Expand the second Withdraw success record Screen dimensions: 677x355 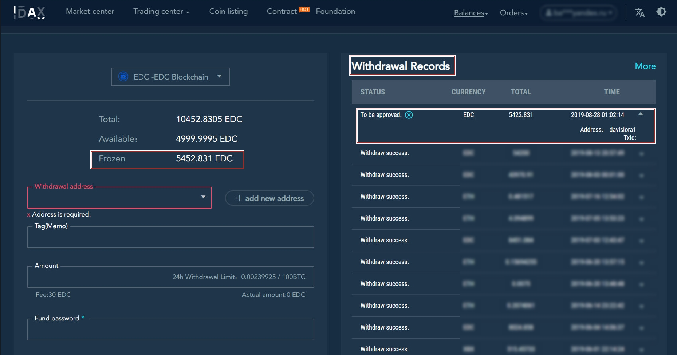coord(642,176)
